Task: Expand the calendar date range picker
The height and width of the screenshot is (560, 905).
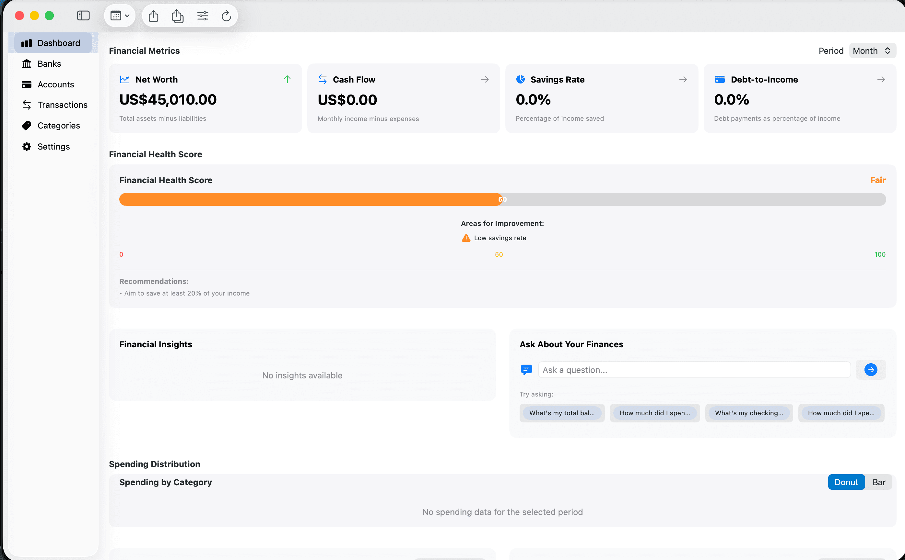Action: pos(119,16)
